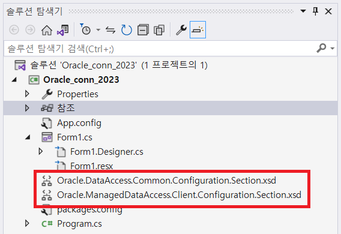Expand the Form1.Designer.cs node
341x234 pixels.
click(x=40, y=151)
